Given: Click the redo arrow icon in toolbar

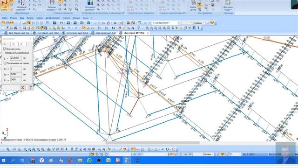Looking at the screenshot, I should pos(76,28).
